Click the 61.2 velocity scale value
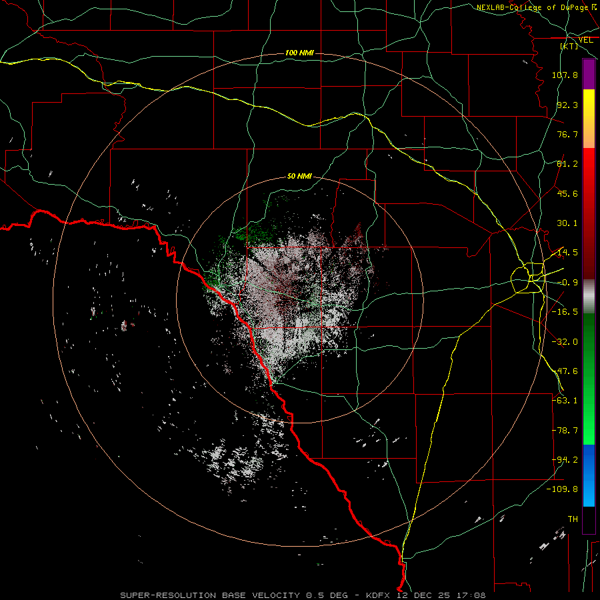The image size is (600, 600). tap(567, 164)
